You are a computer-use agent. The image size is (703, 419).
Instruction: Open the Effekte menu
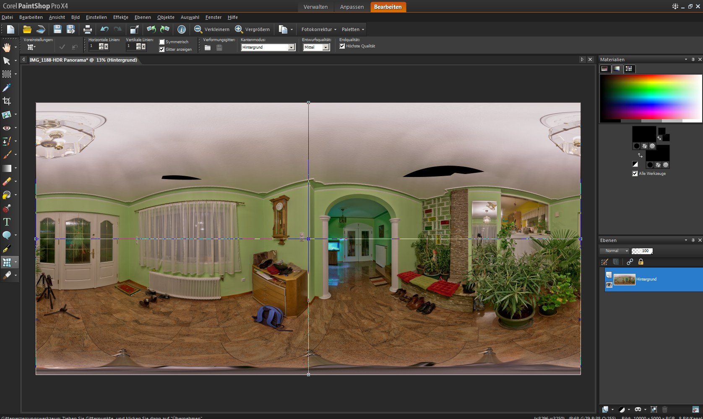tap(120, 17)
